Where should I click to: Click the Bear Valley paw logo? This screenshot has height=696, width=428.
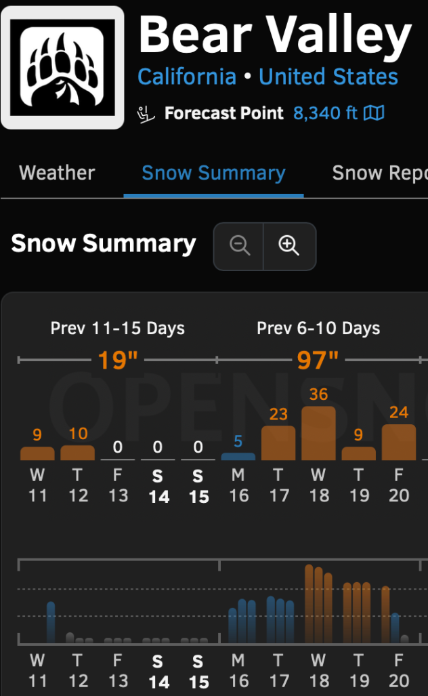click(x=62, y=68)
